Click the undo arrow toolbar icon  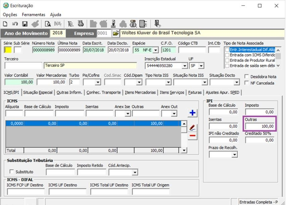(15, 24)
